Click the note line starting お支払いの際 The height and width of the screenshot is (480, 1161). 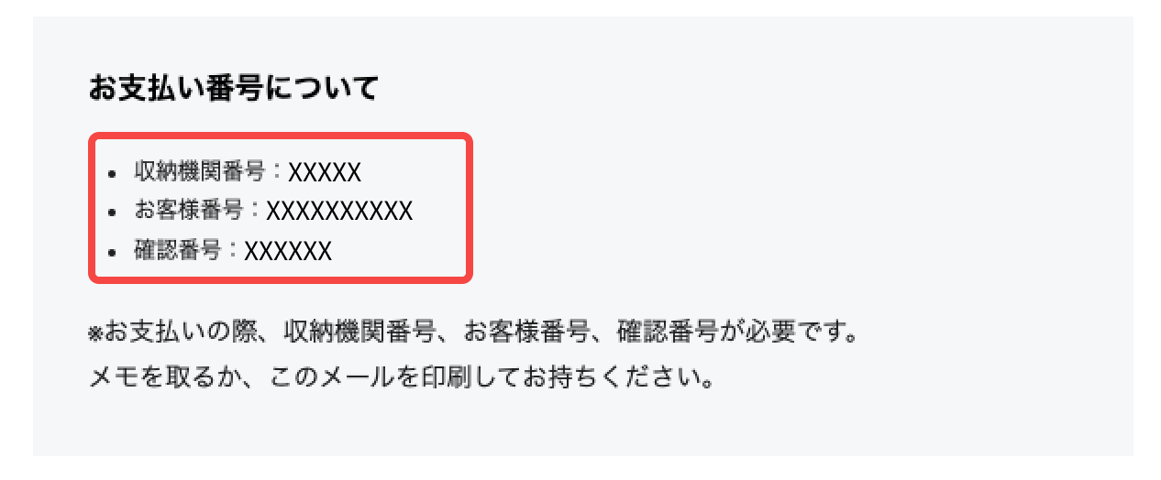tap(474, 332)
